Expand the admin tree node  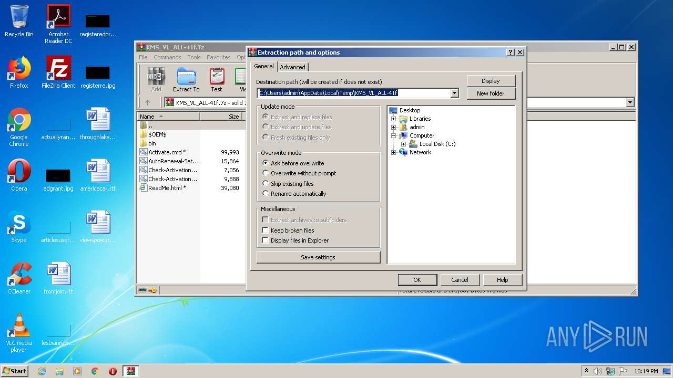[x=393, y=127]
